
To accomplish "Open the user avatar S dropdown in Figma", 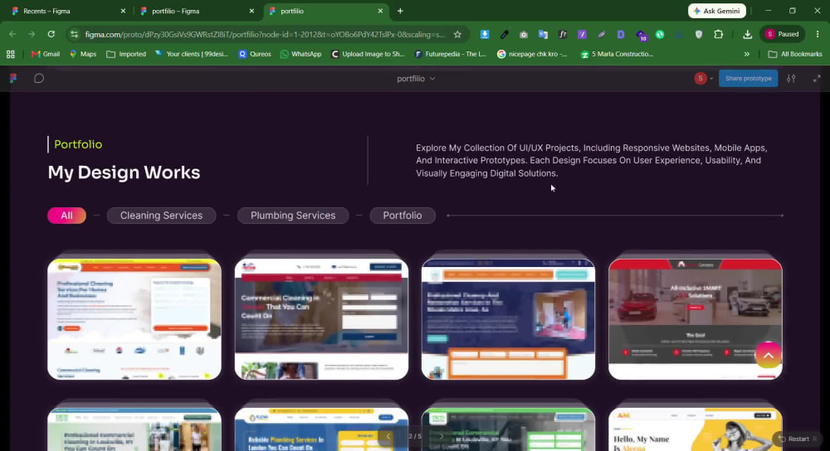I will [x=704, y=78].
